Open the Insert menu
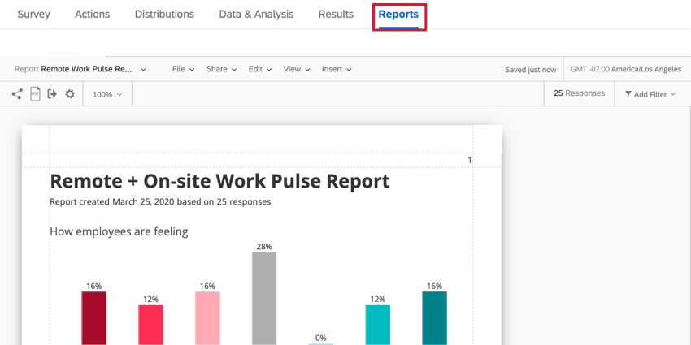691x345 pixels. [x=337, y=69]
